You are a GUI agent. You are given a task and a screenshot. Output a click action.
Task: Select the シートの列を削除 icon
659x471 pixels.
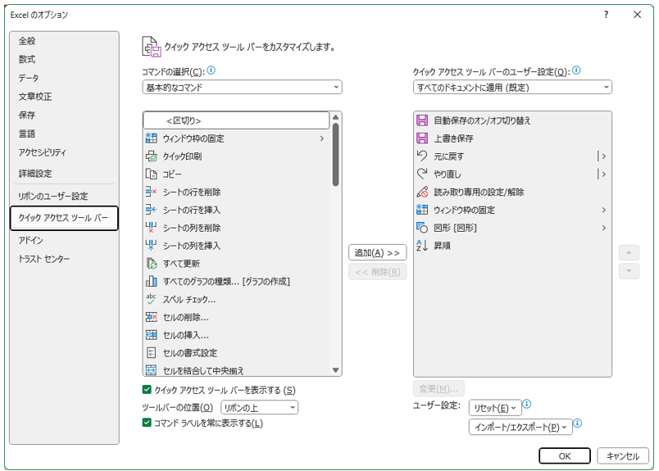(152, 228)
